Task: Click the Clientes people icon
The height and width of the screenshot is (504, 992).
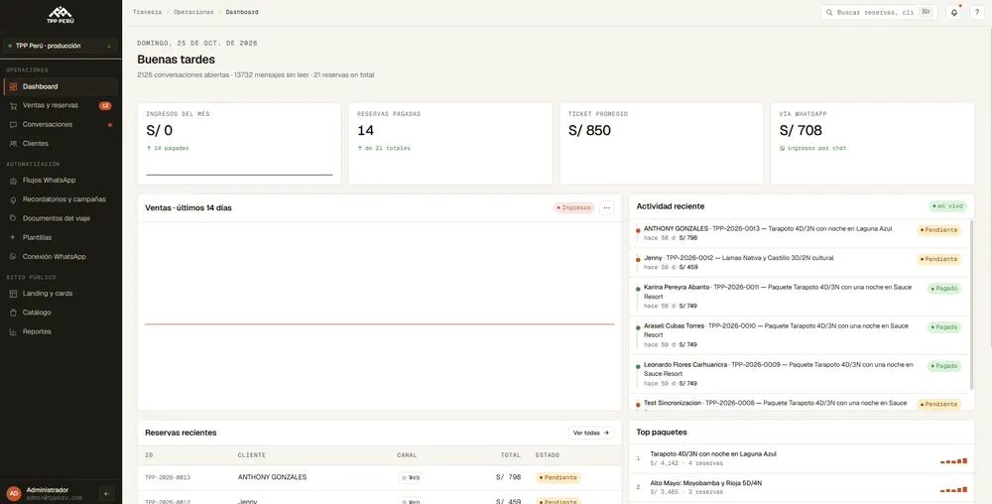Action: tap(13, 144)
